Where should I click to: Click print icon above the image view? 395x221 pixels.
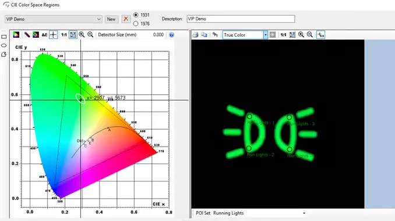pos(196,35)
